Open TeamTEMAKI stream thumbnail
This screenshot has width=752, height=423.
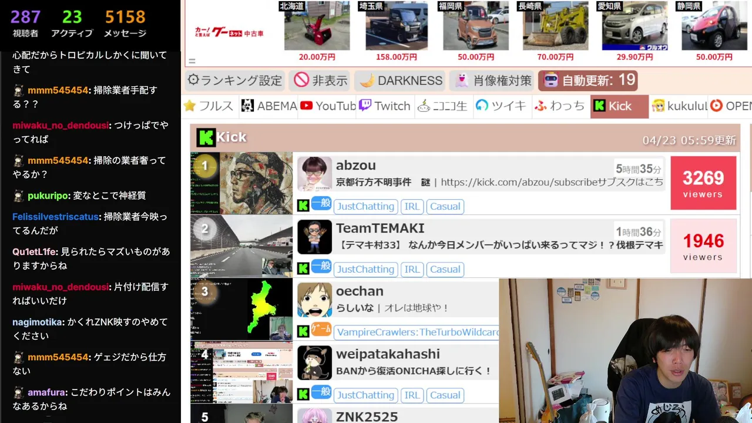(x=241, y=246)
